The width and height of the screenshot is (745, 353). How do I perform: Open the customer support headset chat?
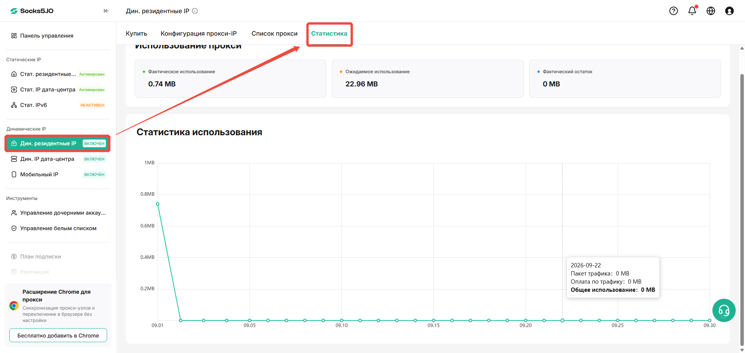point(724,310)
